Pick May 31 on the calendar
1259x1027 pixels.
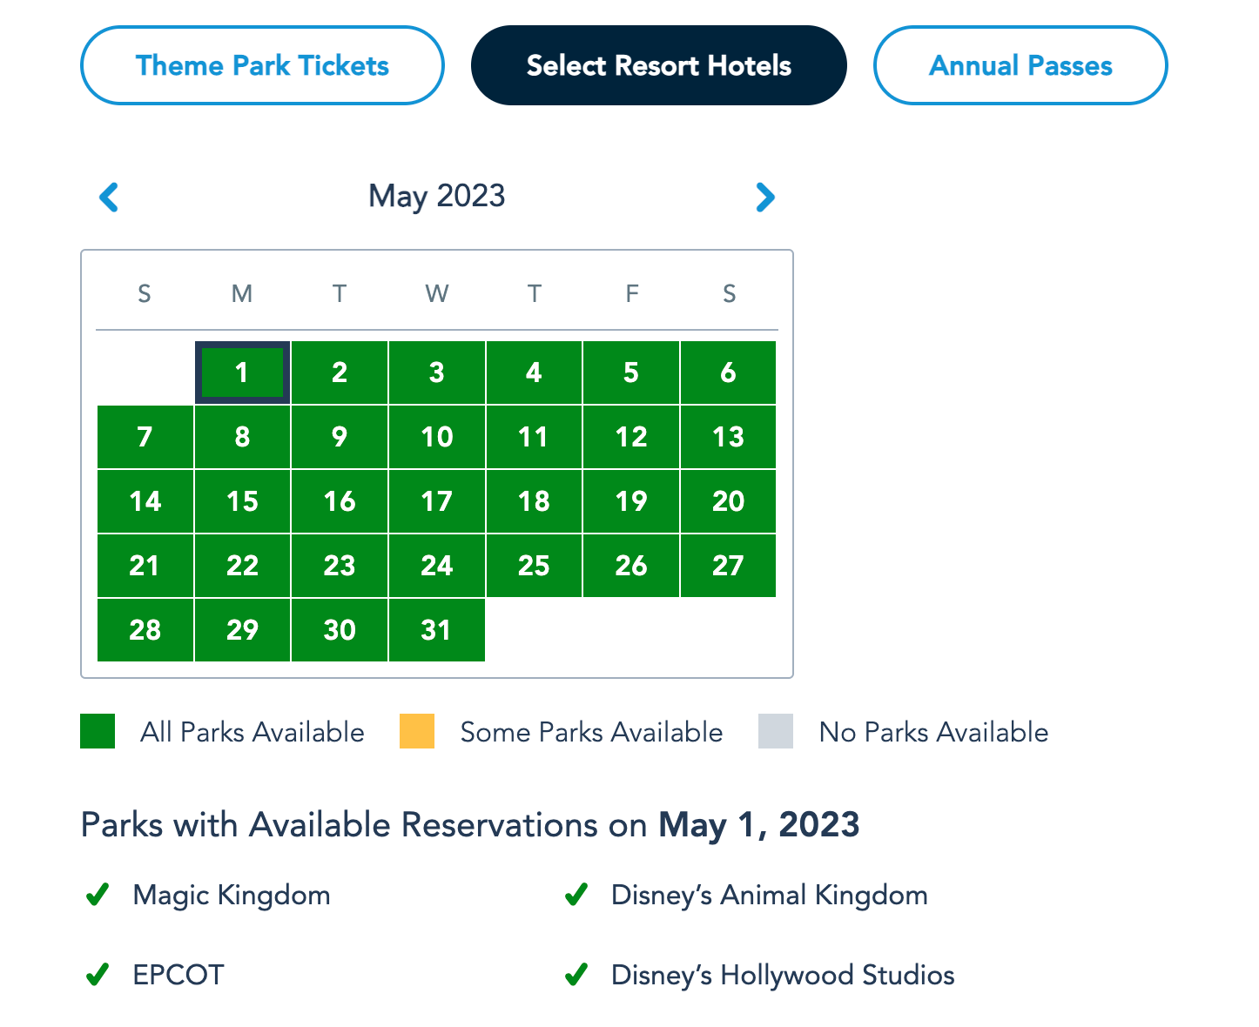pyautogui.click(x=436, y=630)
